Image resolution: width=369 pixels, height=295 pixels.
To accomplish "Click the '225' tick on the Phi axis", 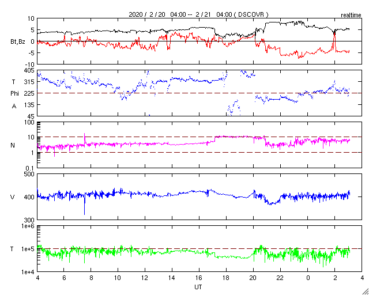I will coord(29,93).
